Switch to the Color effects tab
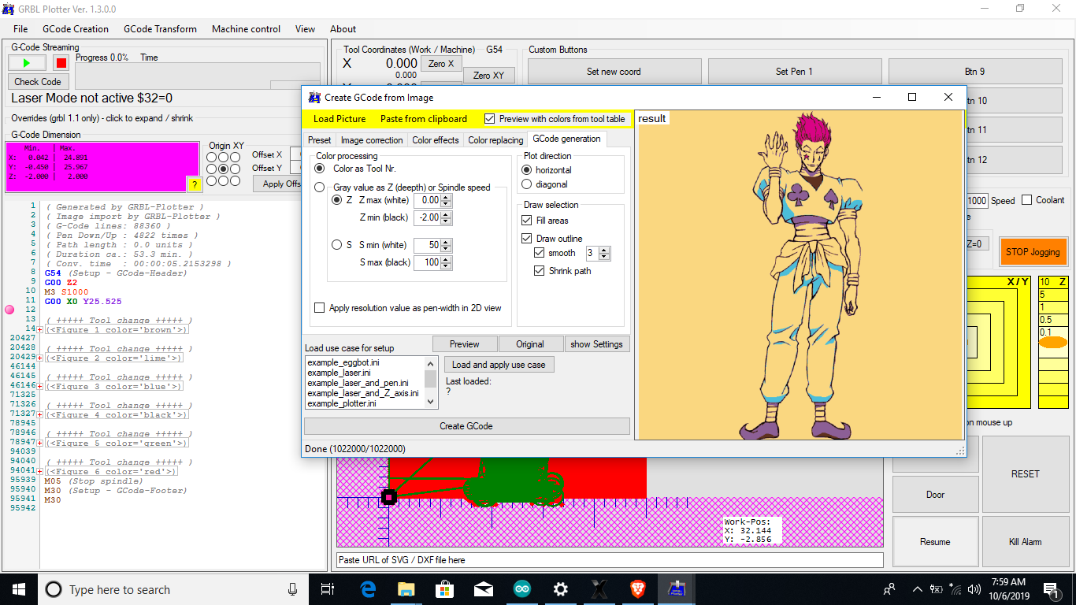 pyautogui.click(x=436, y=140)
